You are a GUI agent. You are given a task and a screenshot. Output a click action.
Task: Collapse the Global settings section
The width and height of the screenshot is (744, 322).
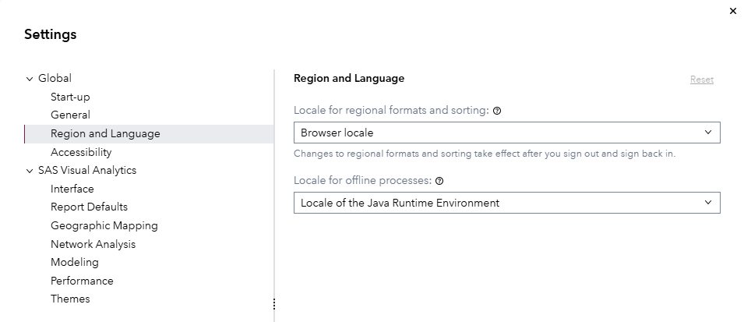[30, 79]
